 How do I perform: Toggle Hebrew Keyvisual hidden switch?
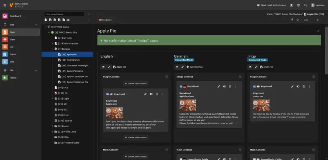pyautogui.click(x=298, y=86)
